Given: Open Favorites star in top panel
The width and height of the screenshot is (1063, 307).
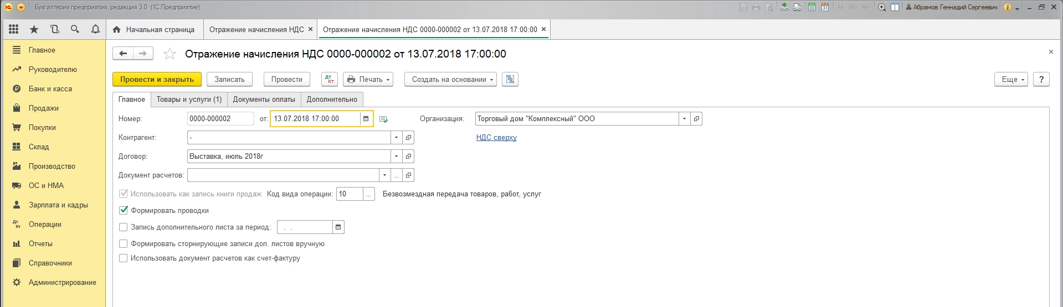Looking at the screenshot, I should tap(34, 29).
